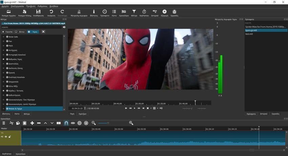The image size is (288, 156).
Task: Click the timeline Overwrite down-arrow icon
Action: [52, 123]
